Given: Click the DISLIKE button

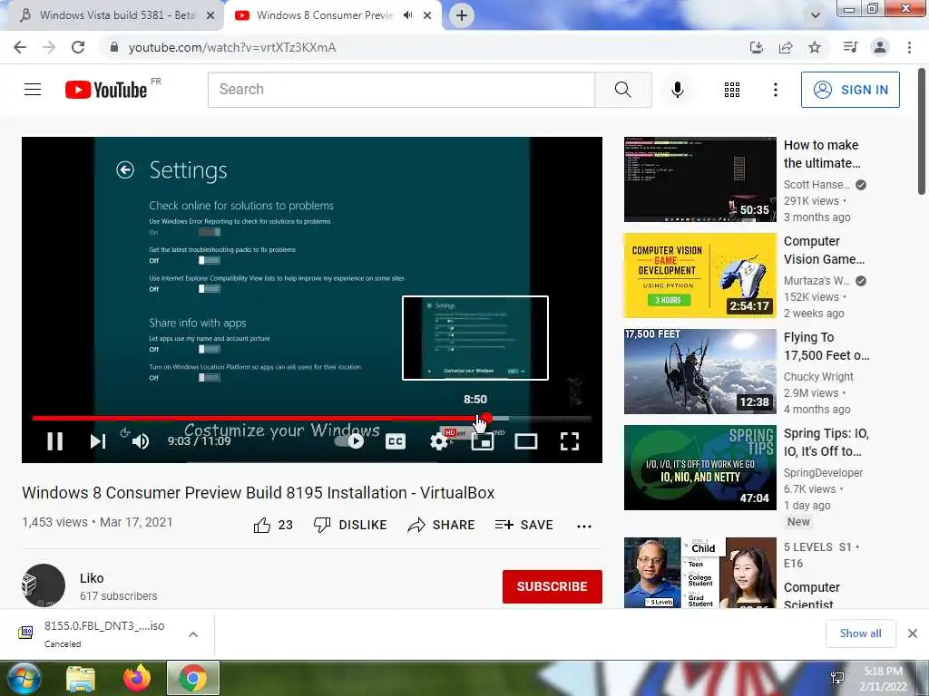Looking at the screenshot, I should pyautogui.click(x=350, y=525).
